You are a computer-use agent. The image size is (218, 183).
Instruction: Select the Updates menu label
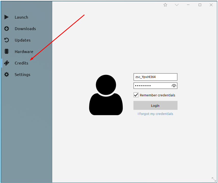pos(22,40)
